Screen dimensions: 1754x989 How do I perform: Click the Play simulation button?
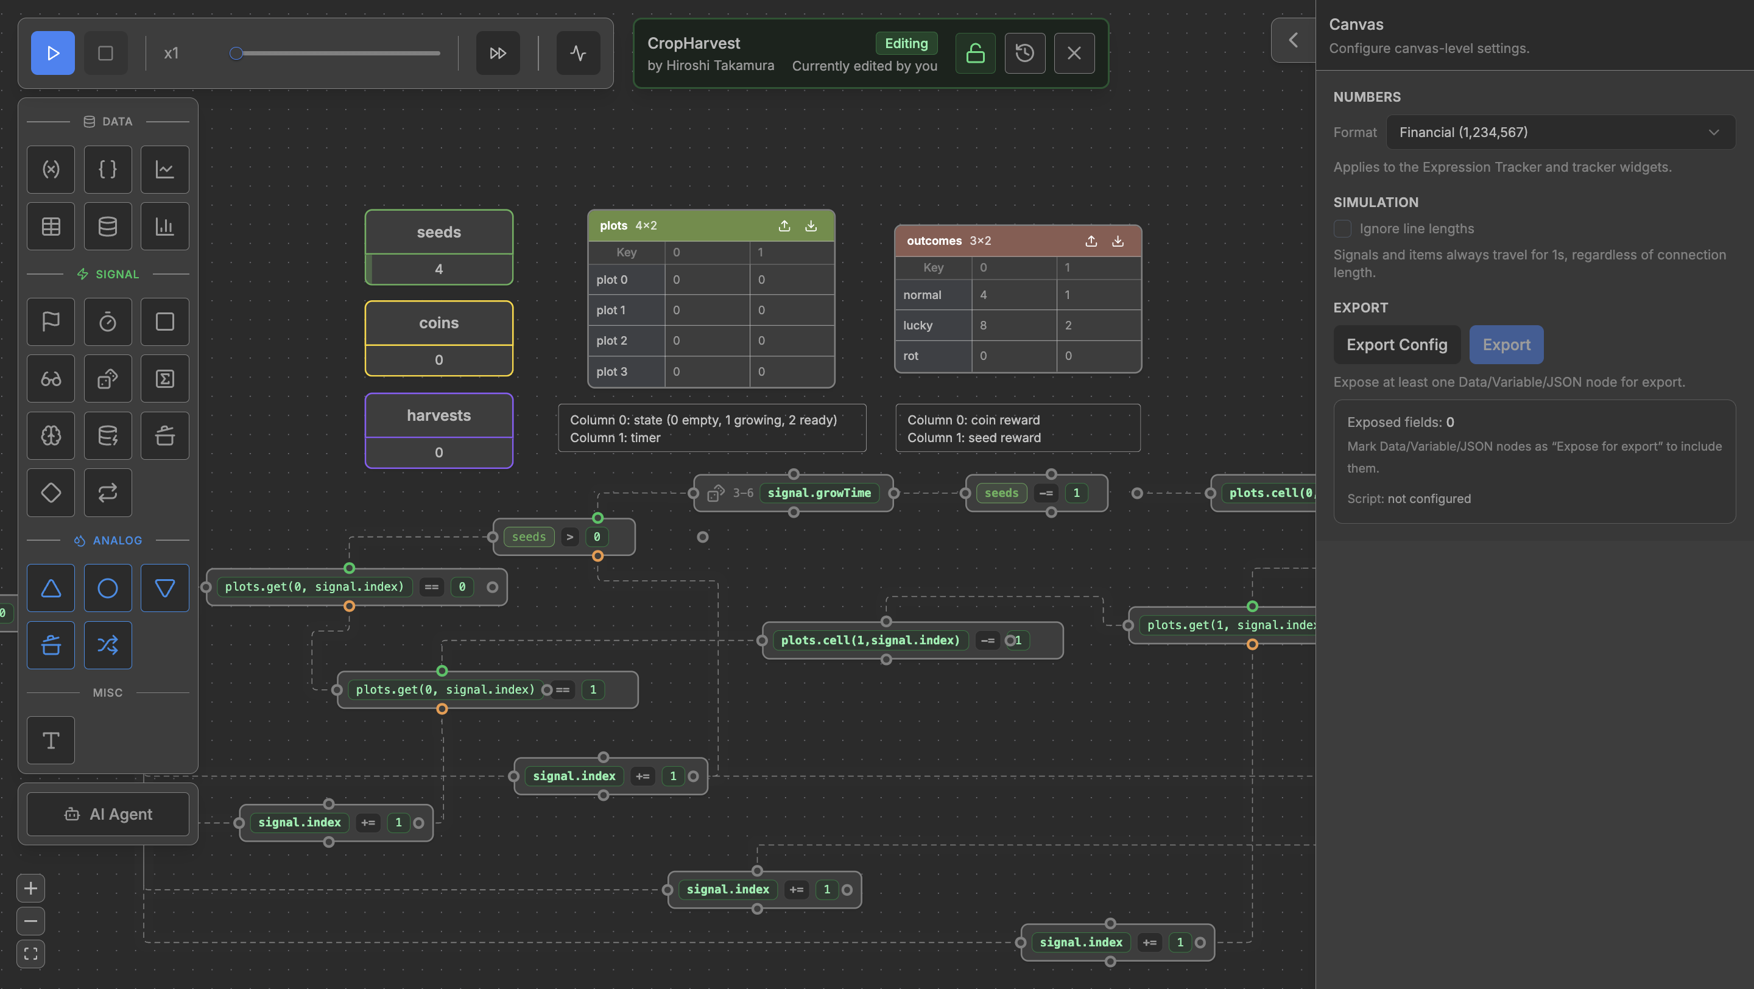coord(52,53)
